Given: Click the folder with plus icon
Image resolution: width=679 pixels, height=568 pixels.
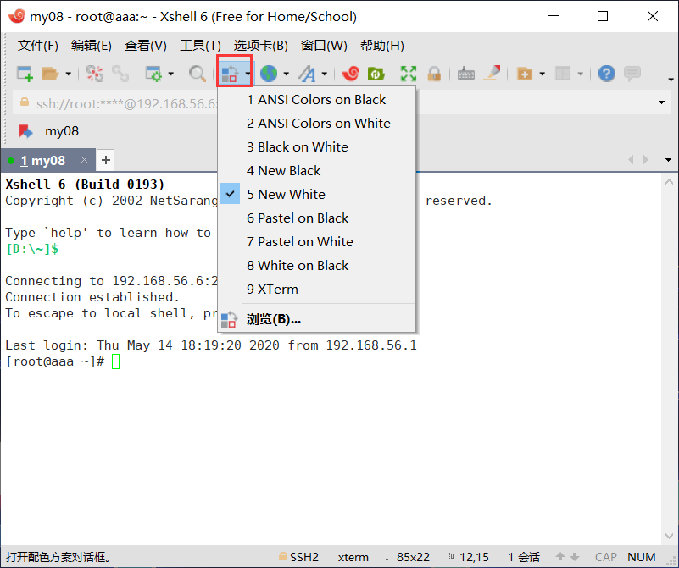Looking at the screenshot, I should pyautogui.click(x=525, y=74).
